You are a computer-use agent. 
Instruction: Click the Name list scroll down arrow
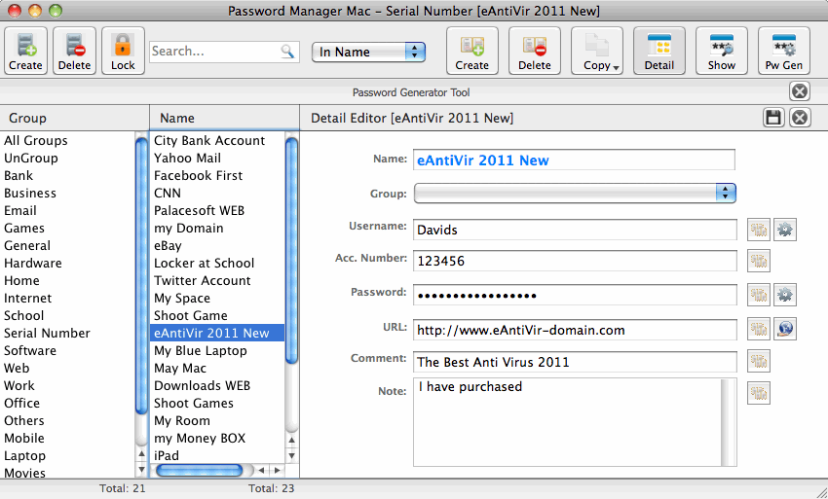[x=291, y=455]
